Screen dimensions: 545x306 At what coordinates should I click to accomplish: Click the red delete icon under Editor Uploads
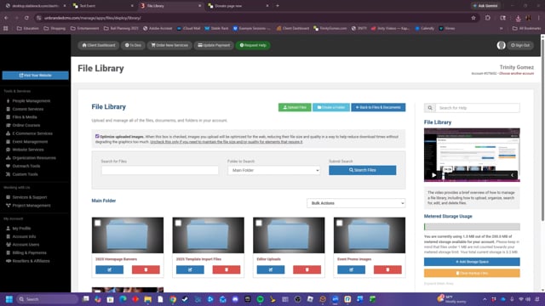pos(307,269)
